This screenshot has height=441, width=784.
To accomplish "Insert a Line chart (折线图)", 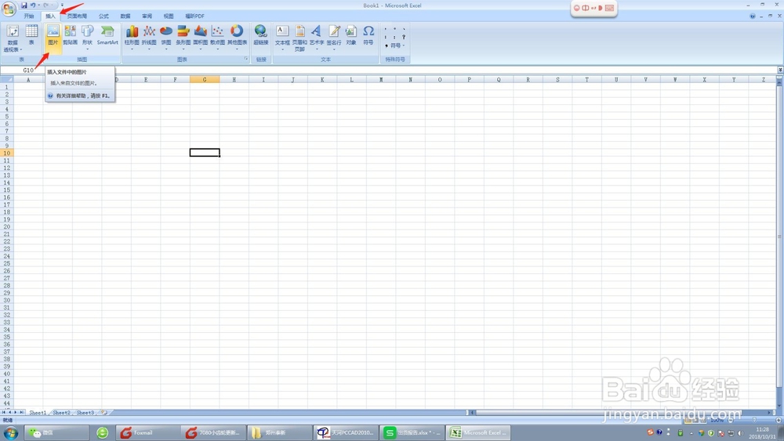I will pyautogui.click(x=149, y=38).
